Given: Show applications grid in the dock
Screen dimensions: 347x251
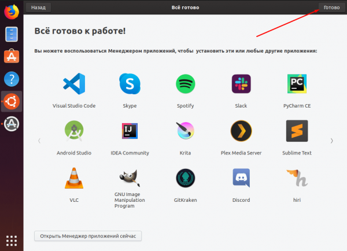Looking at the screenshot, I should pos(12,241).
